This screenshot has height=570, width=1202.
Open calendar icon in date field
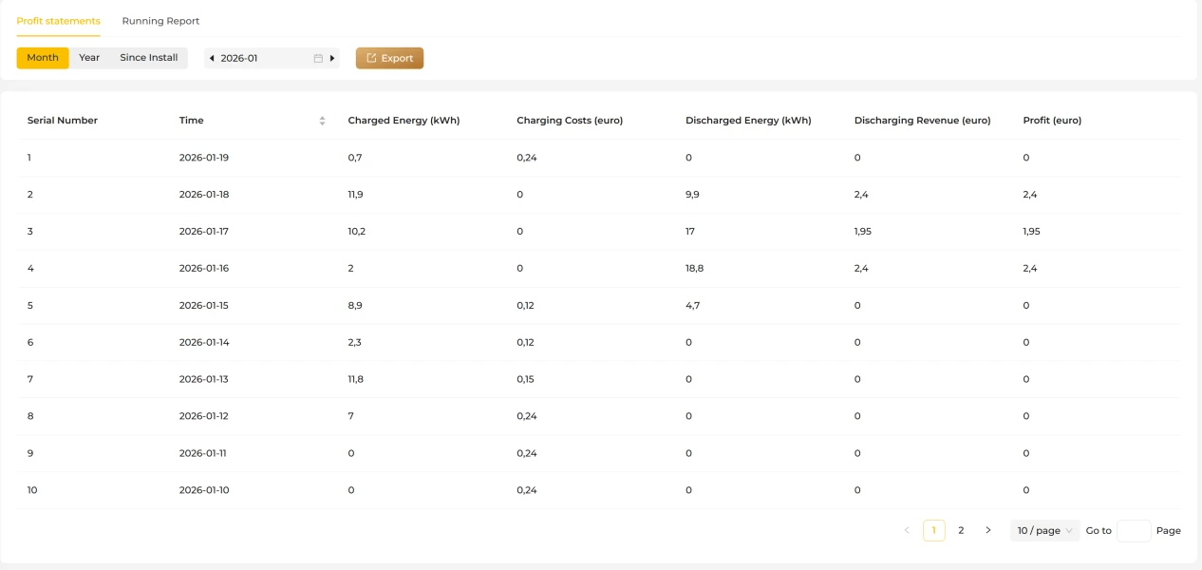point(318,58)
